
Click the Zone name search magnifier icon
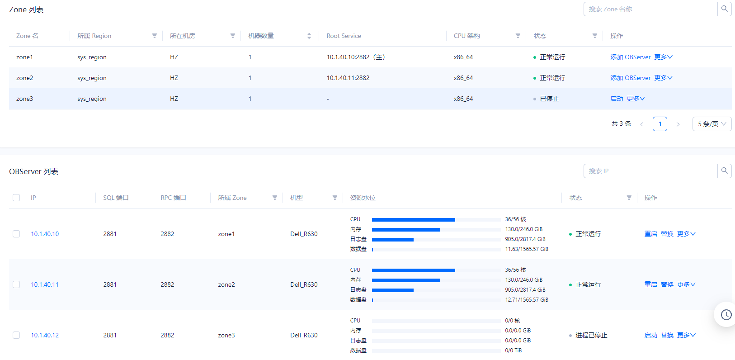click(724, 9)
